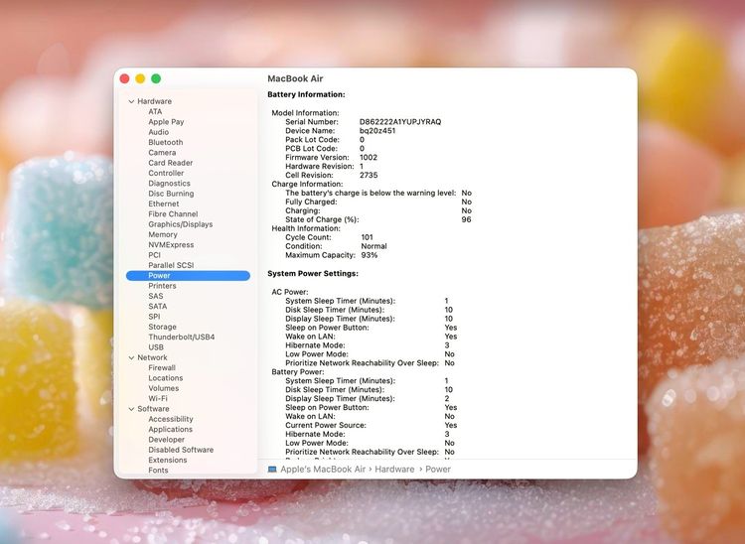Open Fonts under Software

click(158, 471)
